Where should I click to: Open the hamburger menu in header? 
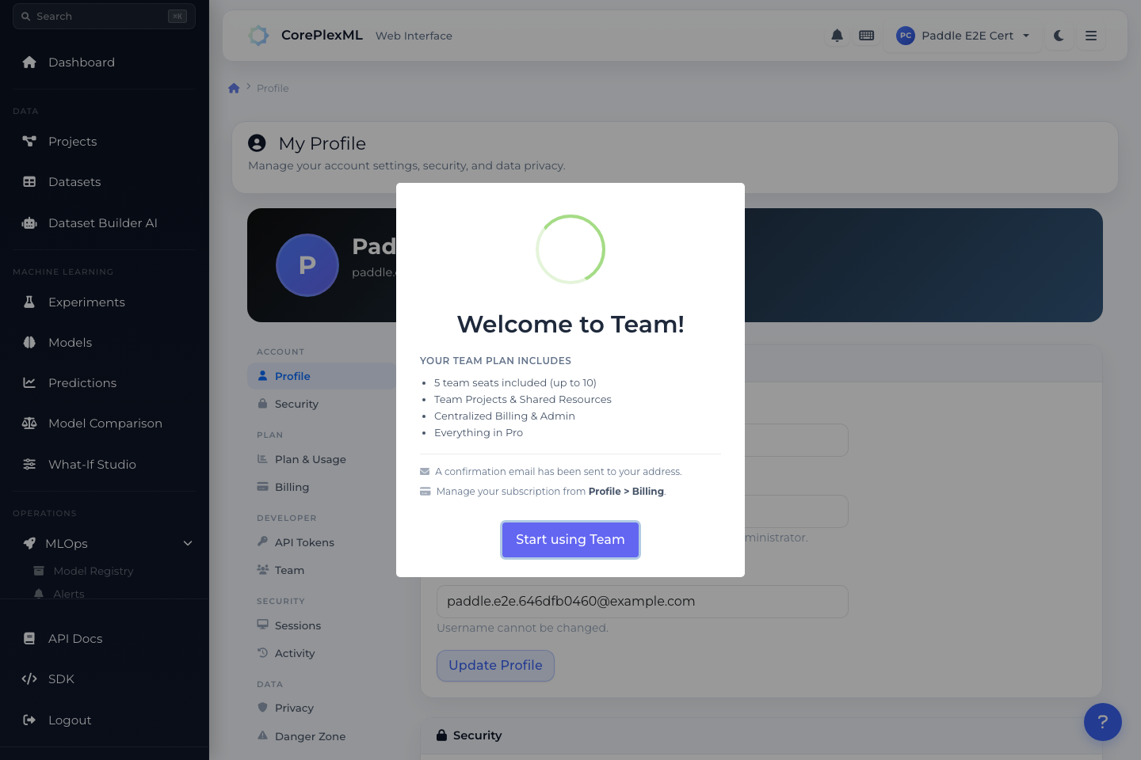[x=1091, y=36]
